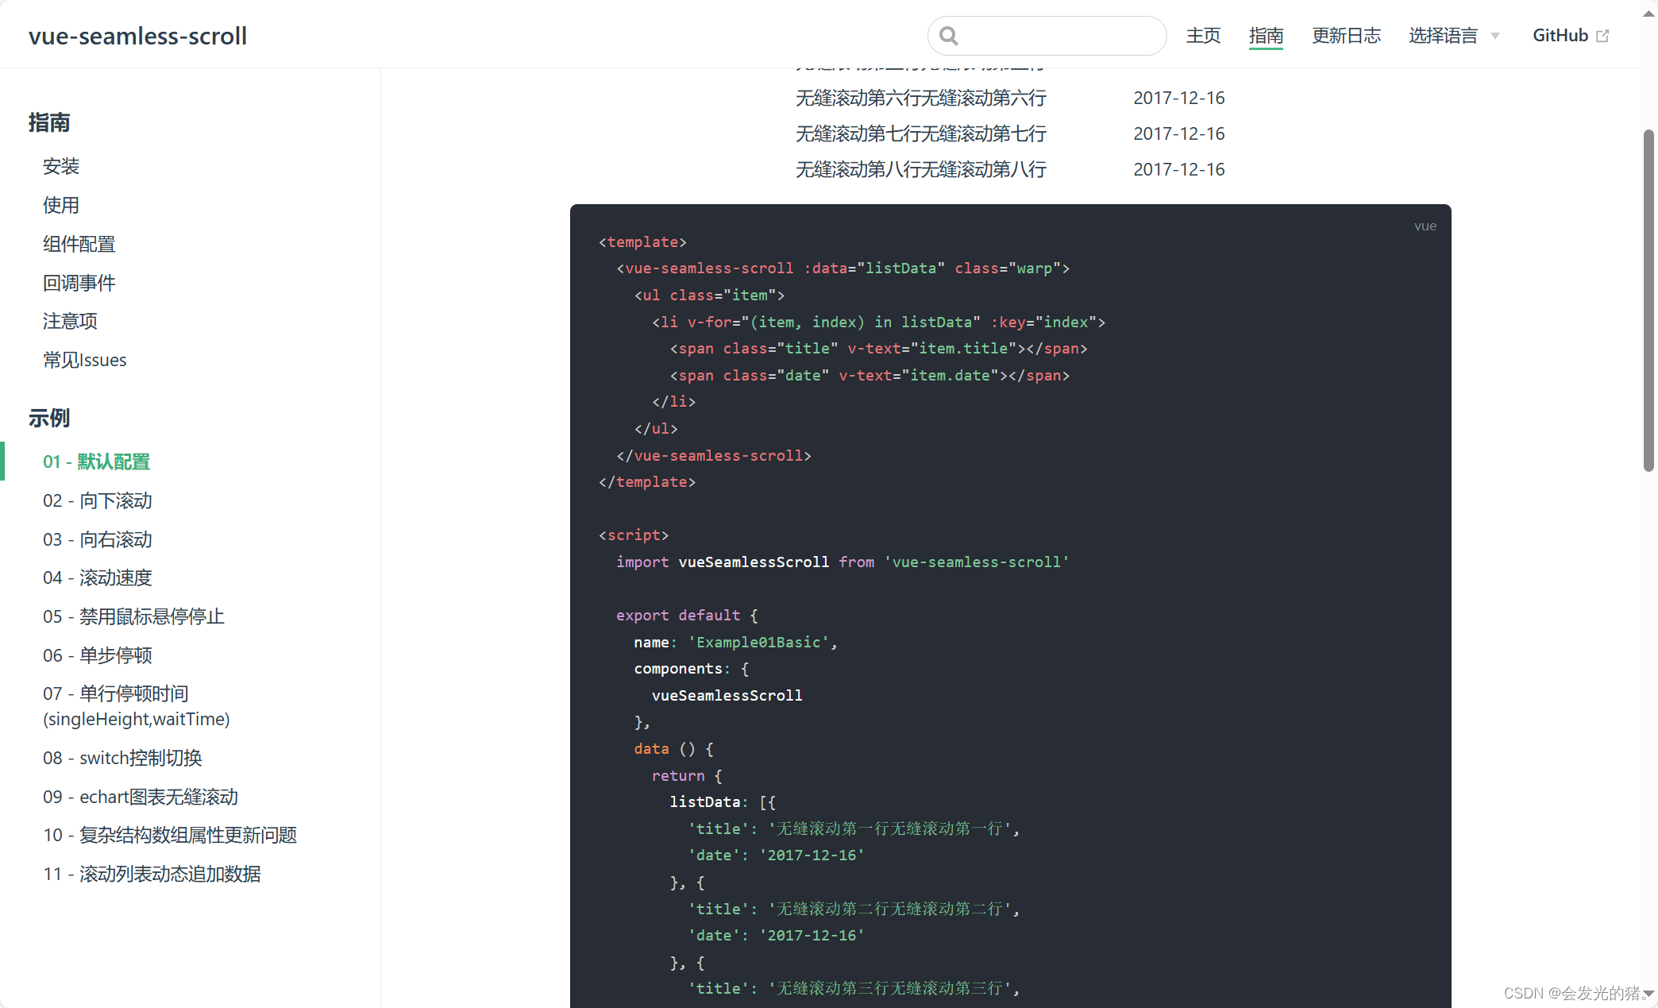Click the search magnifier icon
The width and height of the screenshot is (1658, 1008).
[x=948, y=36]
